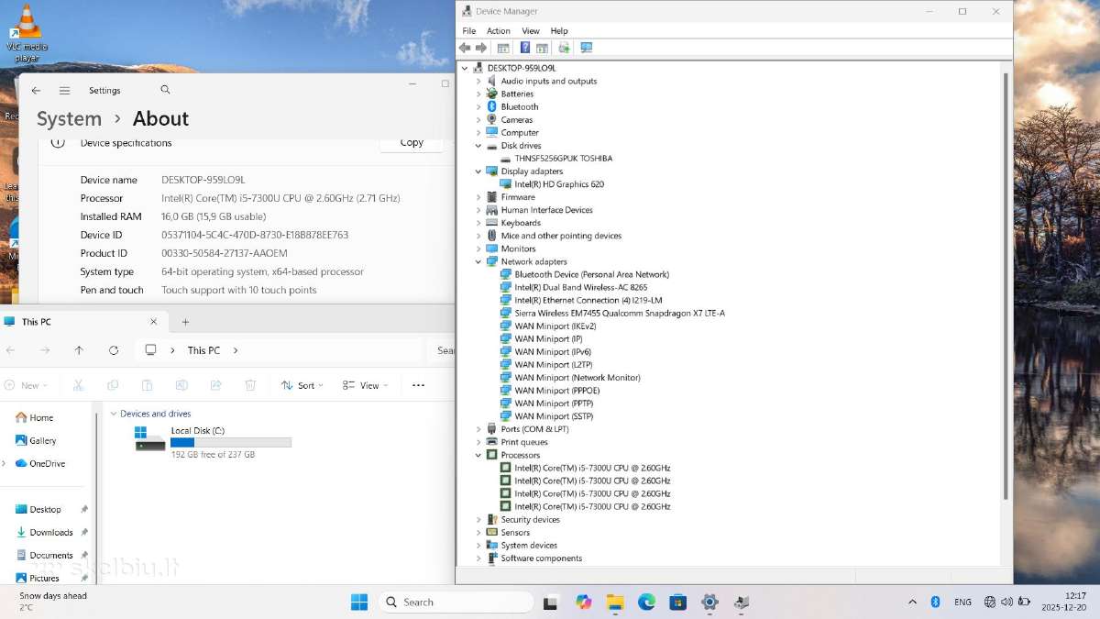Open Copilot icon on taskbar
Screen dimensions: 1100x619
(584, 602)
